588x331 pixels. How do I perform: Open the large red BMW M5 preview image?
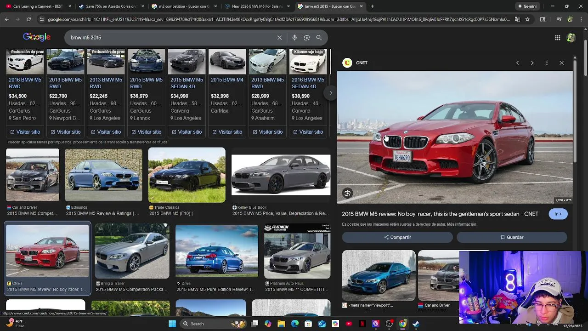click(x=455, y=137)
